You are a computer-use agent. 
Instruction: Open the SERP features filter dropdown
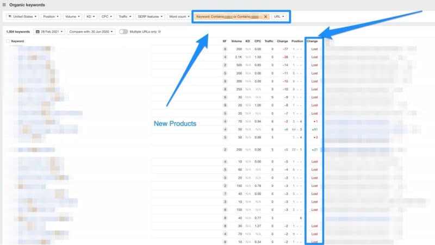[150, 17]
